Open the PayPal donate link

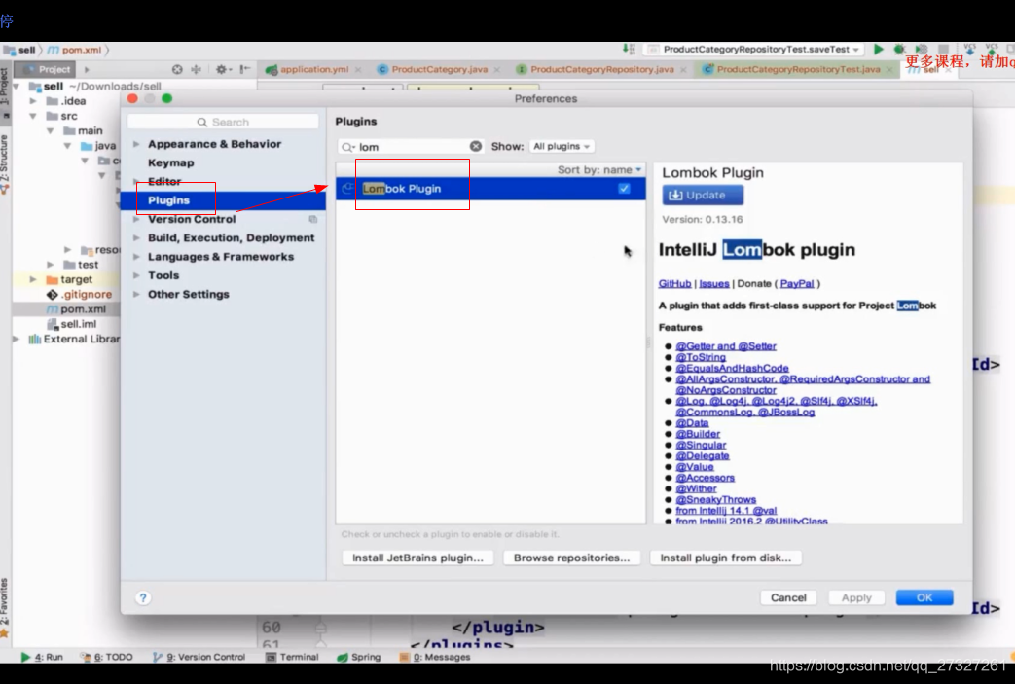pyautogui.click(x=797, y=283)
